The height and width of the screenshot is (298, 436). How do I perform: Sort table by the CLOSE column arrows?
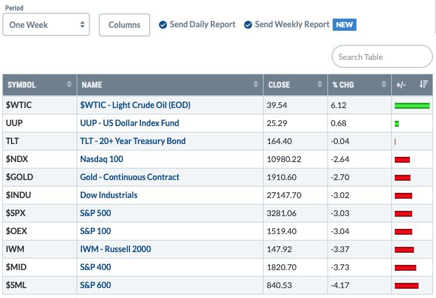(320, 84)
